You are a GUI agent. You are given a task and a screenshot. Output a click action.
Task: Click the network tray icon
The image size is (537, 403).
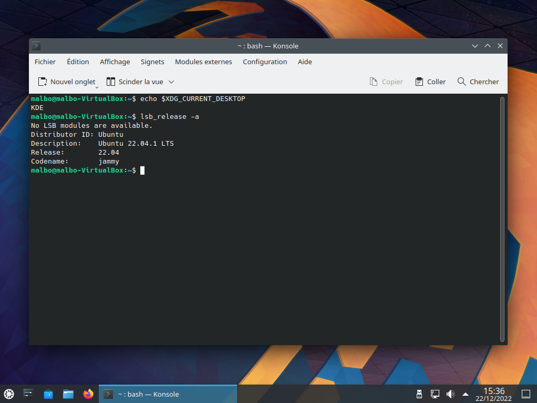pos(435,394)
